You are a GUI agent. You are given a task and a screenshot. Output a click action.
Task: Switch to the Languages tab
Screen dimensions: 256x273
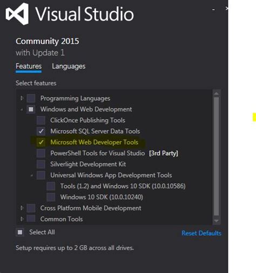[69, 66]
